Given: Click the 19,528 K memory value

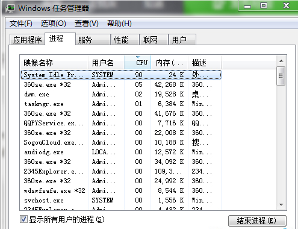Looking at the screenshot, I should click(169, 94).
